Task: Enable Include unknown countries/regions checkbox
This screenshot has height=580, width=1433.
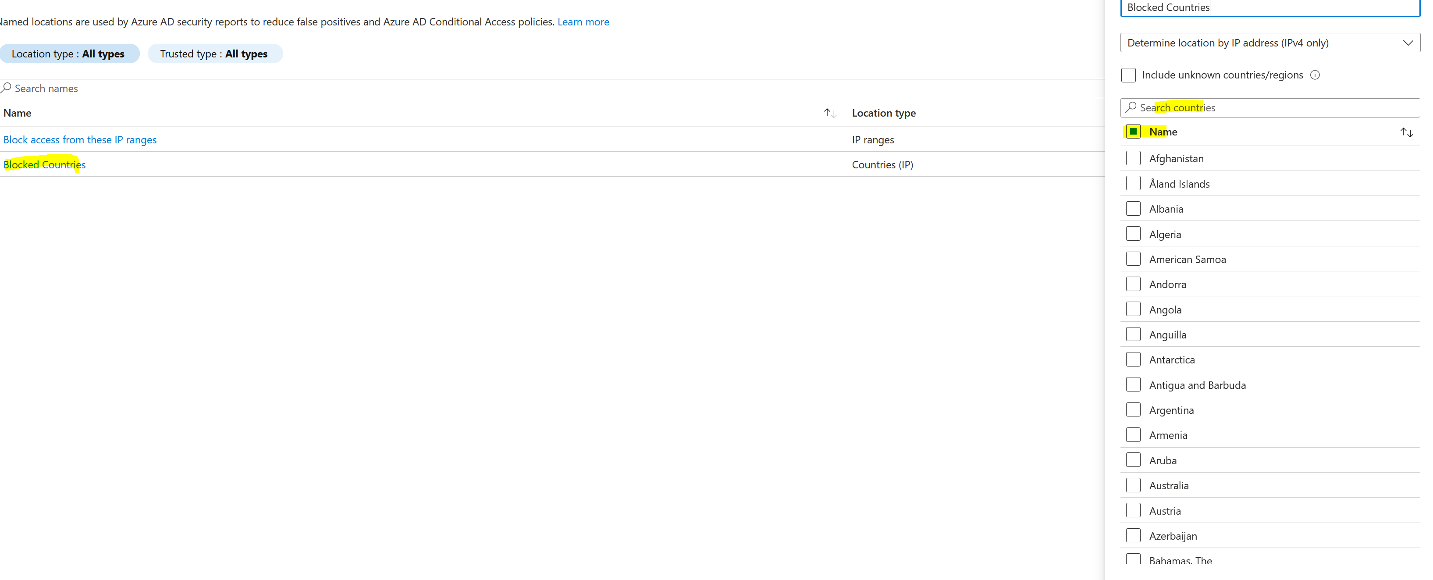Action: pos(1128,75)
